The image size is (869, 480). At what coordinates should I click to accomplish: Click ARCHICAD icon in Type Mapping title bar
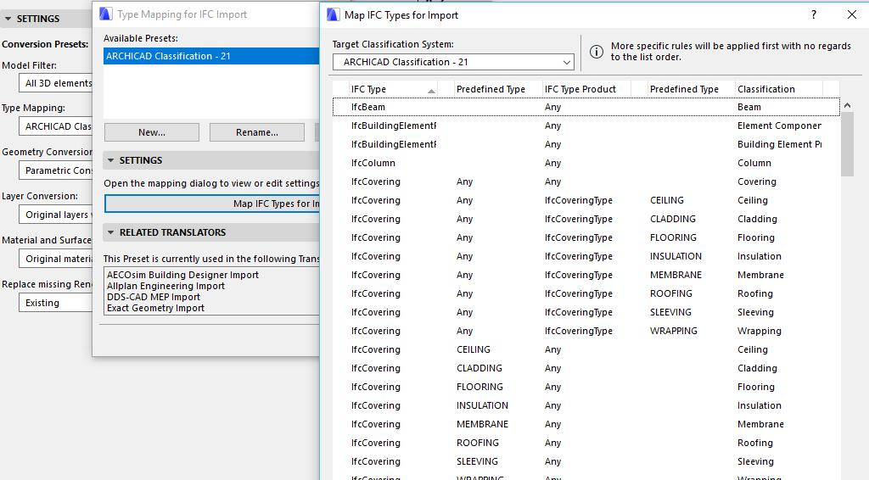click(106, 14)
